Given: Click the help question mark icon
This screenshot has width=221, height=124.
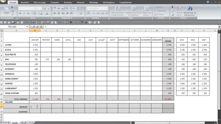Looking at the screenshot, I should click(208, 2).
